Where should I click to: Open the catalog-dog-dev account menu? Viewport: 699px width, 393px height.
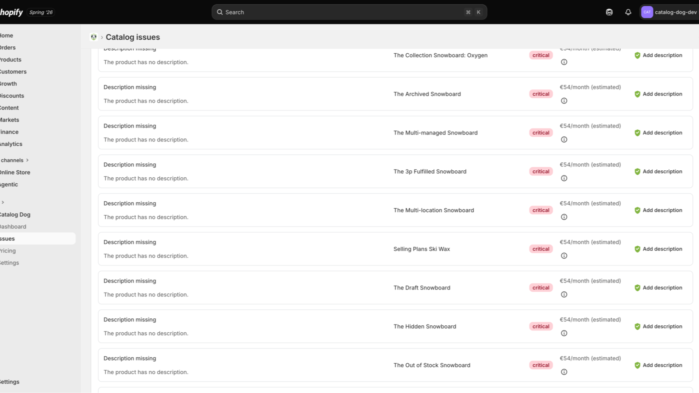pos(669,12)
